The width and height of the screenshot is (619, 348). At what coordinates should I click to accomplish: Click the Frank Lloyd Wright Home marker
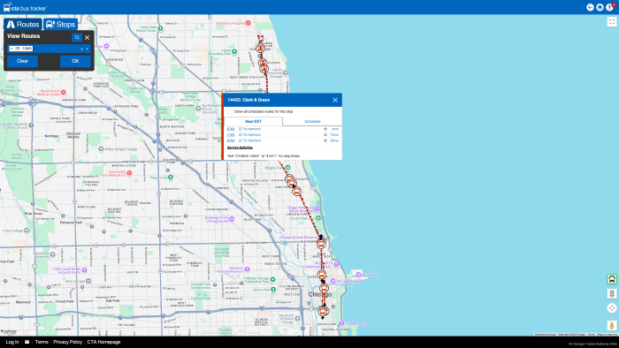pyautogui.click(x=84, y=270)
